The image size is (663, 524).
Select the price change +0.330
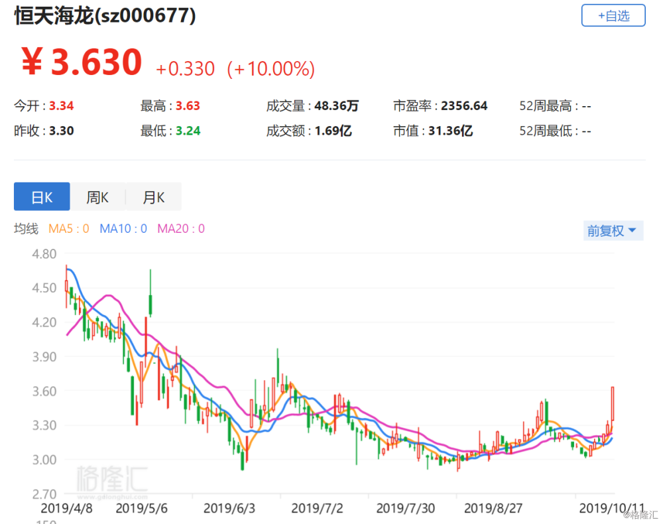tap(185, 69)
